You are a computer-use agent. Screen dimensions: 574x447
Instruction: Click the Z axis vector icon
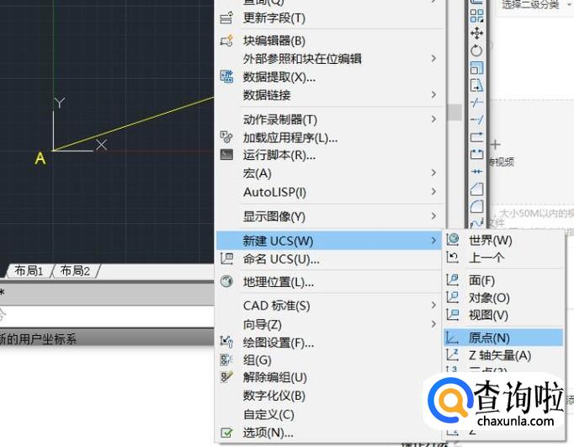[x=453, y=354]
